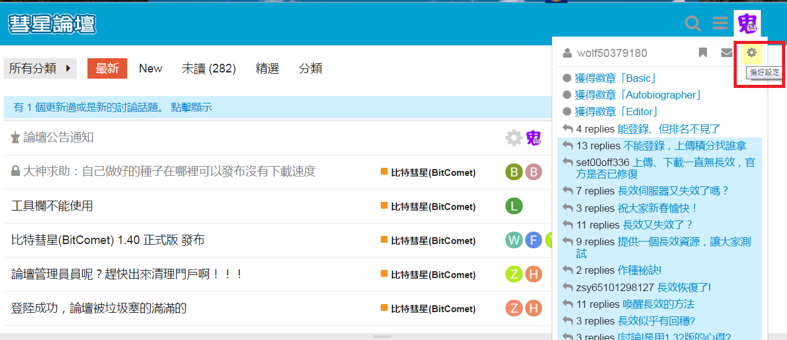Open bookmarks icon in user panel
This screenshot has height=340, width=787.
click(x=703, y=53)
